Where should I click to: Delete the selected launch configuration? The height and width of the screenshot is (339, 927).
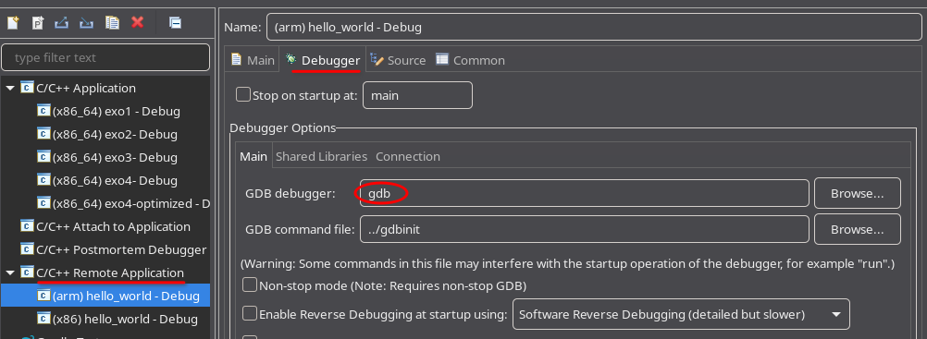[x=137, y=22]
